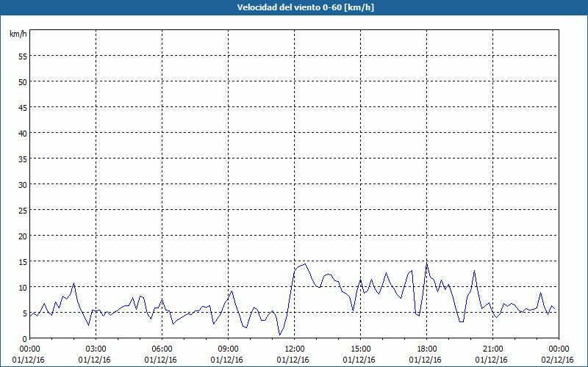
Task: Click the wind speed peak at 18:00
Action: 427,264
